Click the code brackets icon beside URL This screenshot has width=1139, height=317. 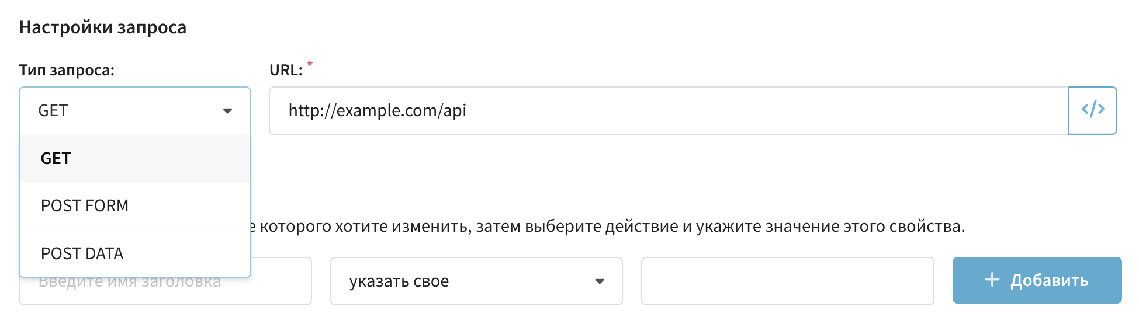1092,110
